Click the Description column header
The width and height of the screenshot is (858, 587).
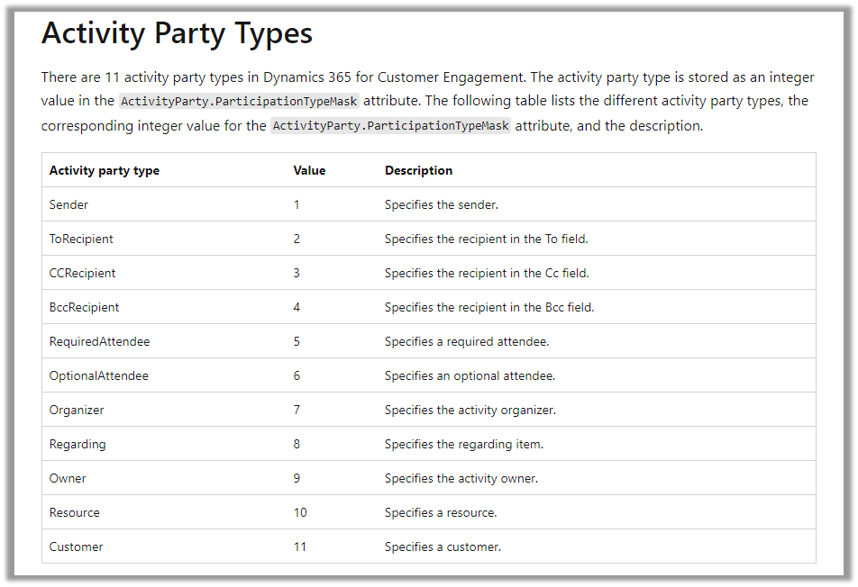[x=418, y=170]
